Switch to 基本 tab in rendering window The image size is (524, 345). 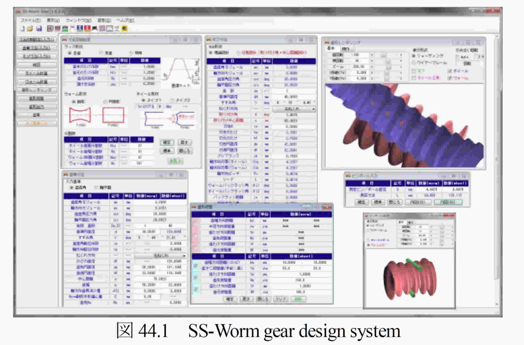tap(331, 48)
